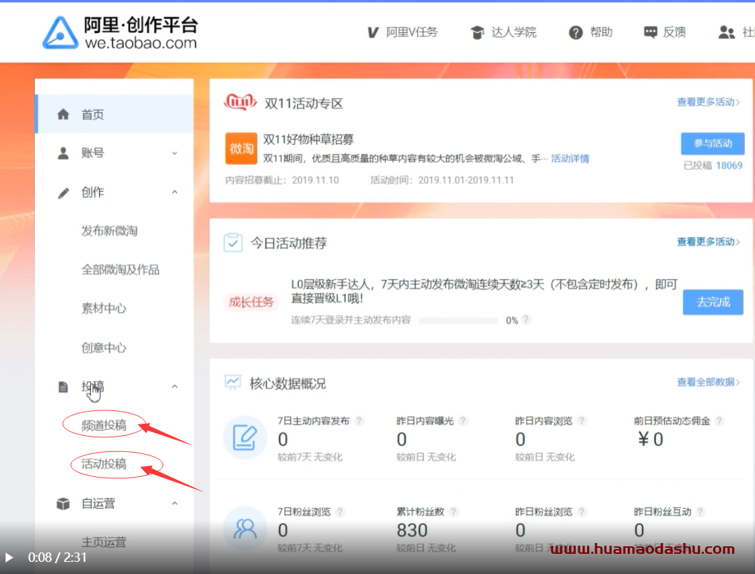Click the 帮助 question mark icon
Image resolution: width=755 pixels, height=574 pixels.
click(x=576, y=32)
